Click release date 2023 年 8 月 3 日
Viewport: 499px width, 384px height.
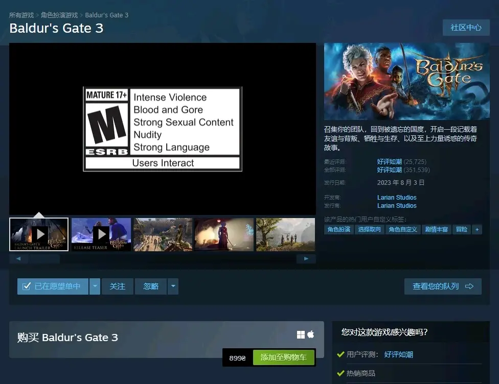pyautogui.click(x=401, y=183)
